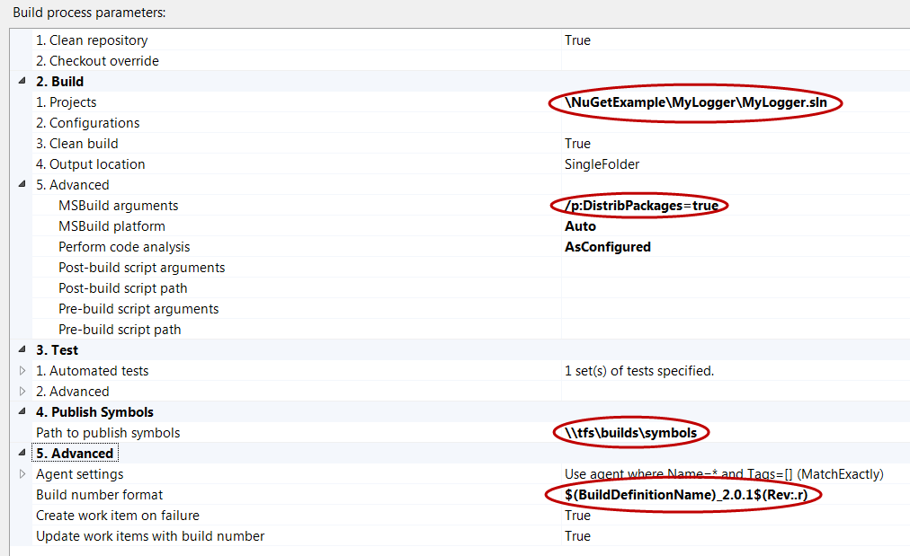This screenshot has height=556, width=910.
Task: Edit the Build number format value
Action: click(x=681, y=495)
